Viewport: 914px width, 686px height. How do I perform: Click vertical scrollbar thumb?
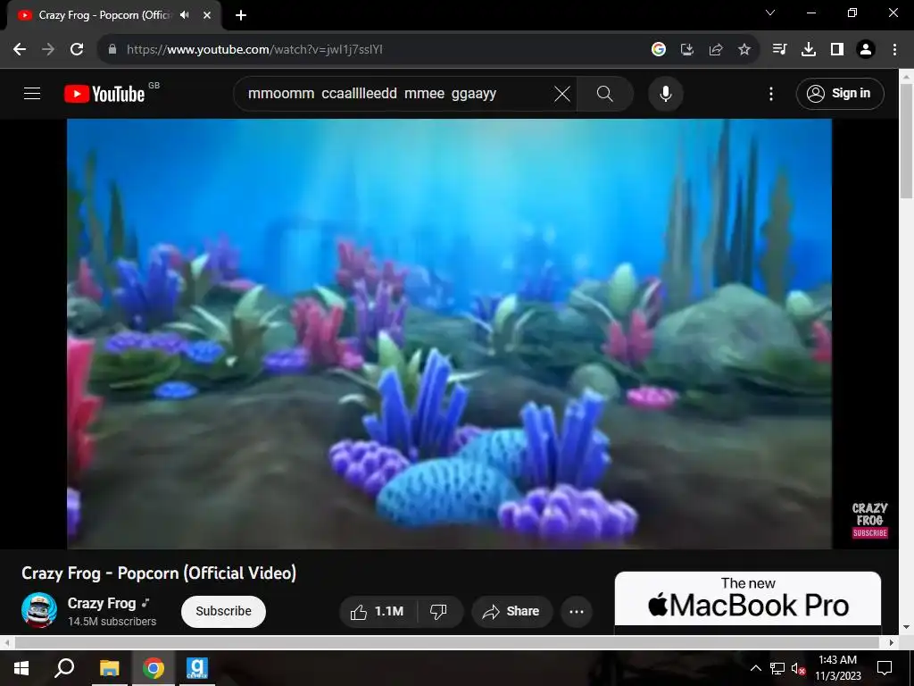pyautogui.click(x=907, y=141)
